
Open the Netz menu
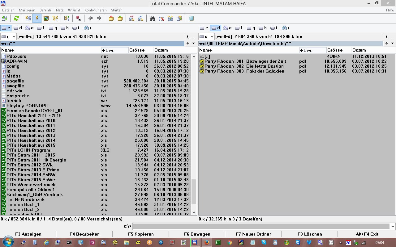click(60, 10)
